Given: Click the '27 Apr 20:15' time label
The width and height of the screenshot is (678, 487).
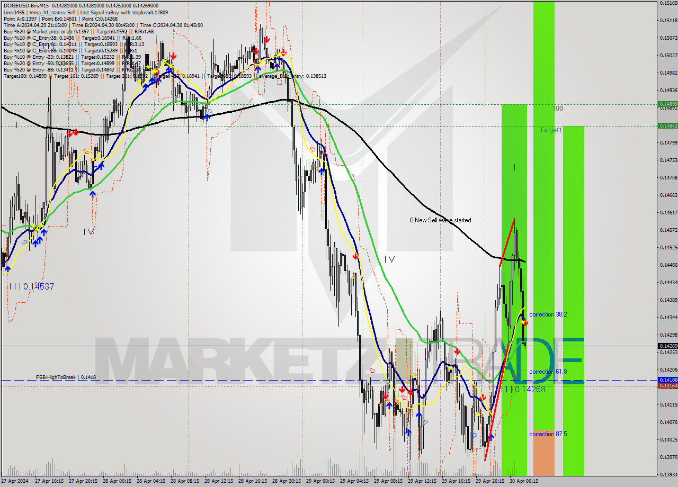Looking at the screenshot, I should (82, 481).
